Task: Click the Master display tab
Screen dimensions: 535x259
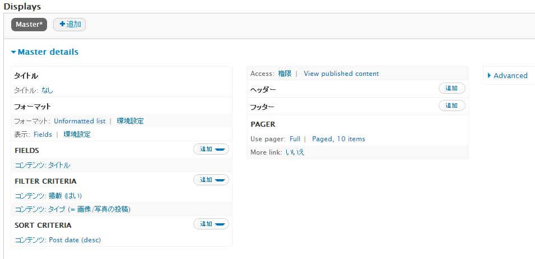Action: tap(29, 25)
